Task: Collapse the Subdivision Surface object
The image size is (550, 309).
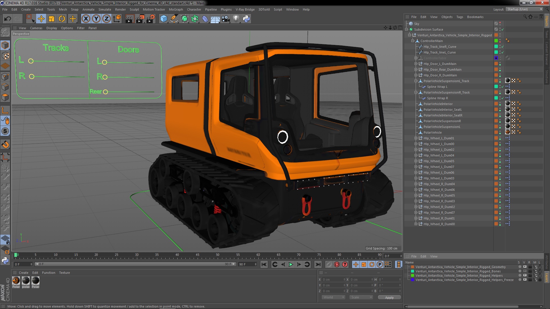Action: point(406,29)
